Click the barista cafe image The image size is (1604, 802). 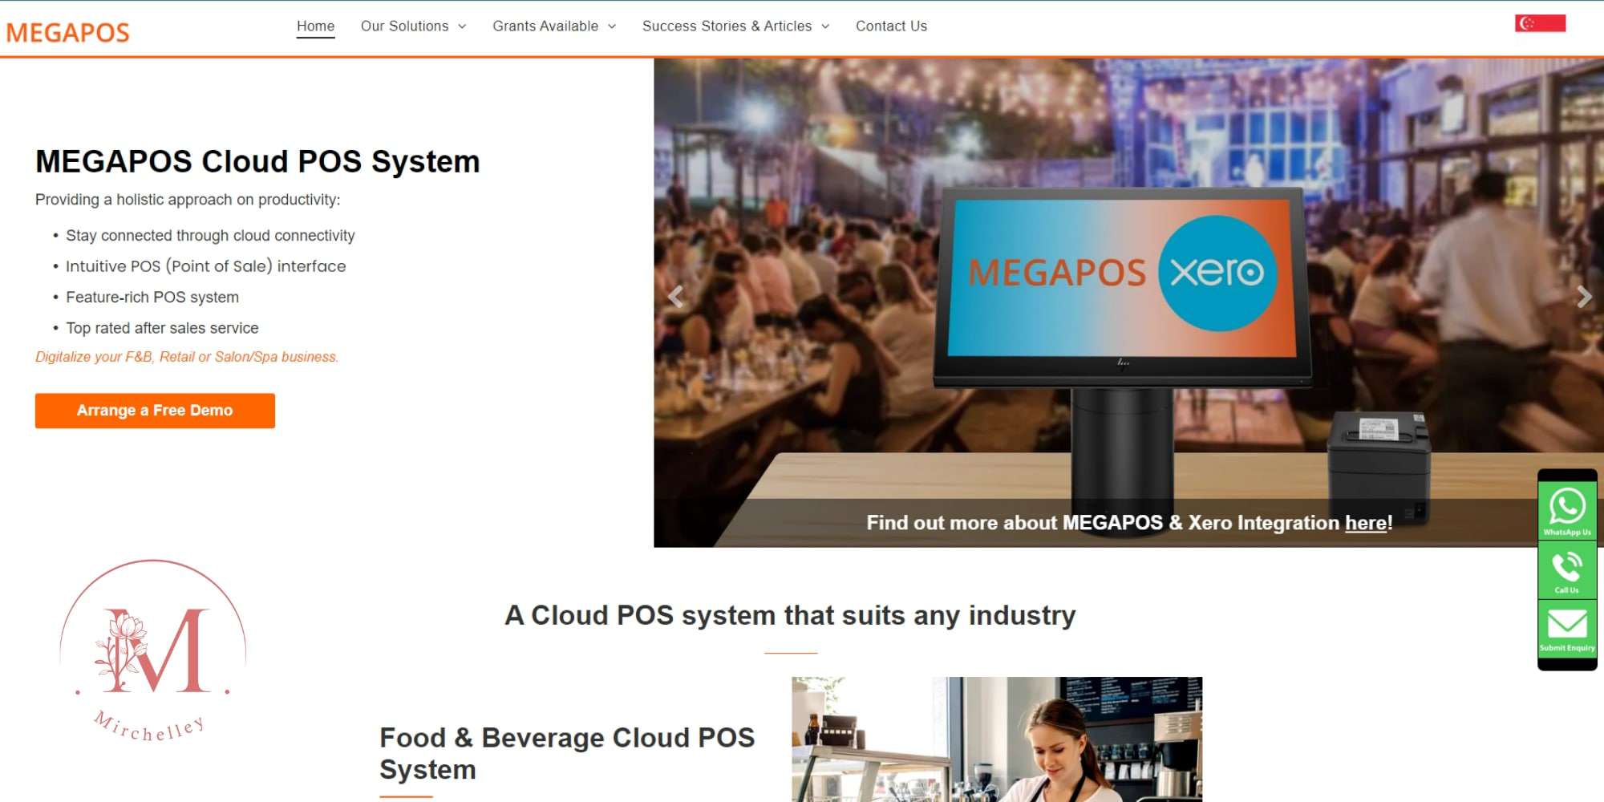997,739
